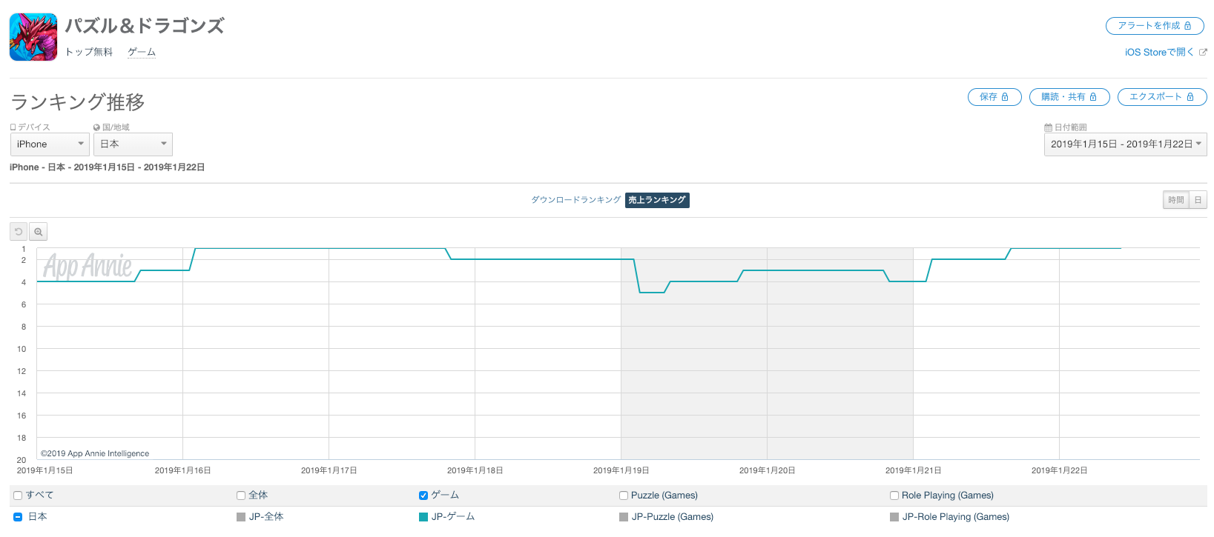1214x537 pixels.
Task: Click the 2019年1月22日 axis label
Action: pos(1059,470)
